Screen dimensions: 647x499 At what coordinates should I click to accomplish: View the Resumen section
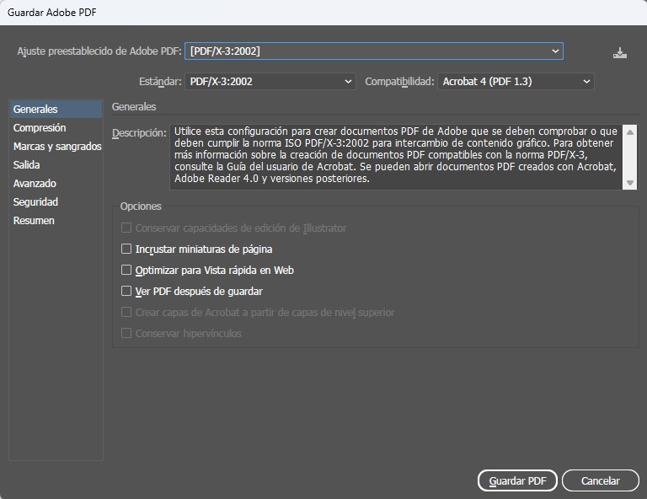point(34,221)
